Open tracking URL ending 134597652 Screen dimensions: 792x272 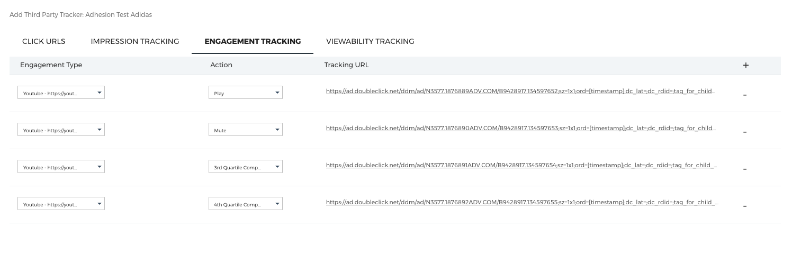[520, 91]
